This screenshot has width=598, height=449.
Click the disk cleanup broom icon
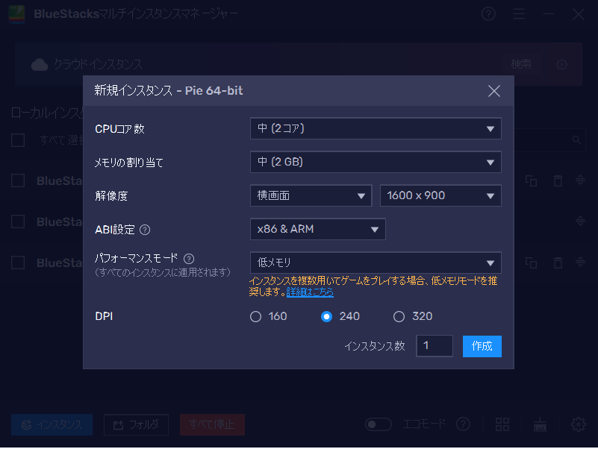click(x=540, y=424)
